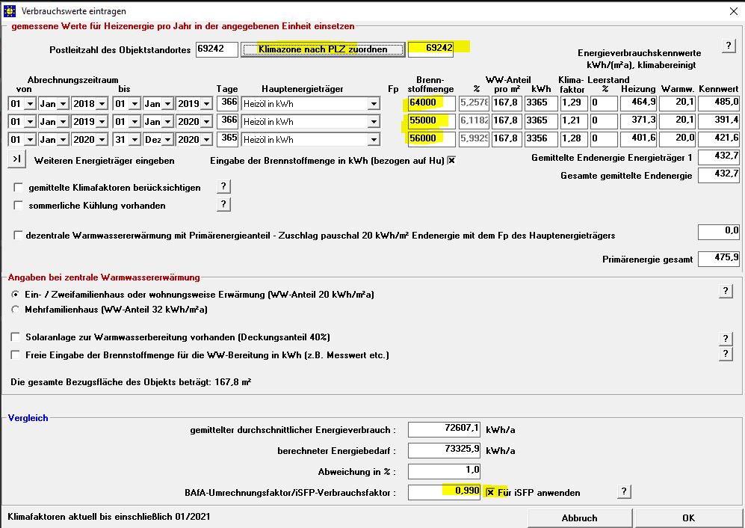
Task: Open start day dropdown in the 55000 row
Action: 31,122
